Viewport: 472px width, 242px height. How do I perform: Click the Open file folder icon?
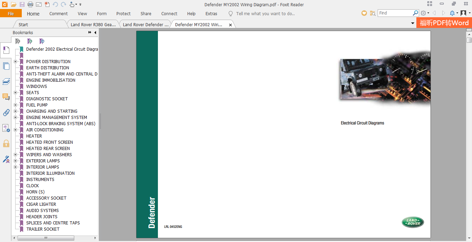tap(13, 4)
